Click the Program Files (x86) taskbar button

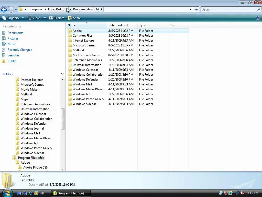(71, 193)
